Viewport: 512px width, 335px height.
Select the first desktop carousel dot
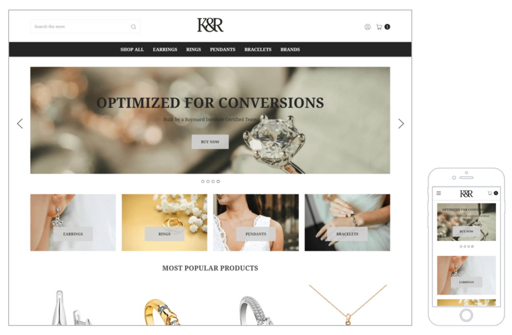(203, 181)
